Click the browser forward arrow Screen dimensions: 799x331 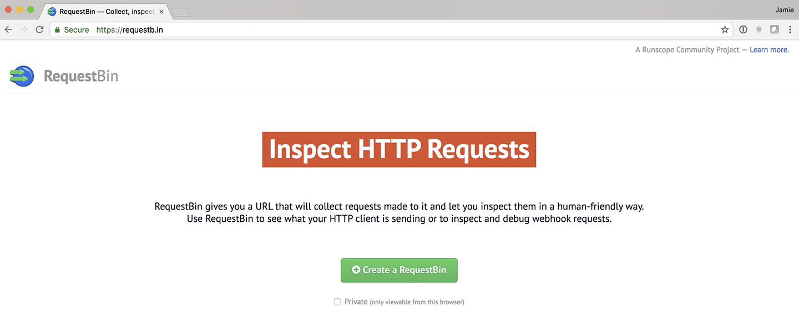24,30
